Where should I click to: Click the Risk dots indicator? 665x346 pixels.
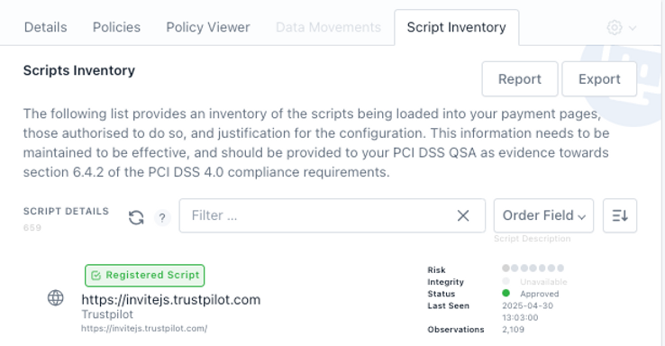click(x=533, y=268)
